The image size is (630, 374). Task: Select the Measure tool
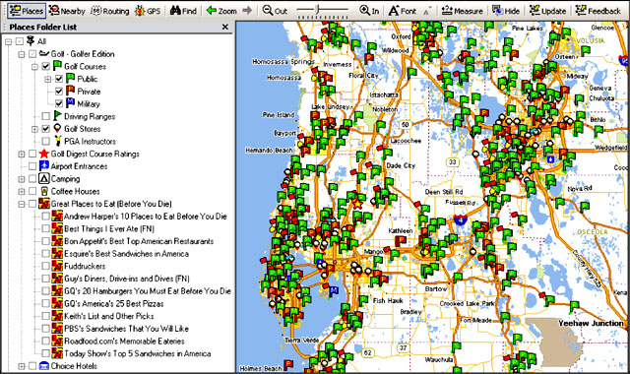point(462,11)
